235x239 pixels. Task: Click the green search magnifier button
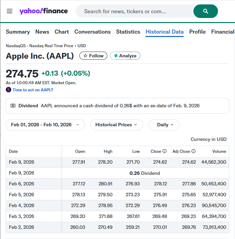click(205, 11)
